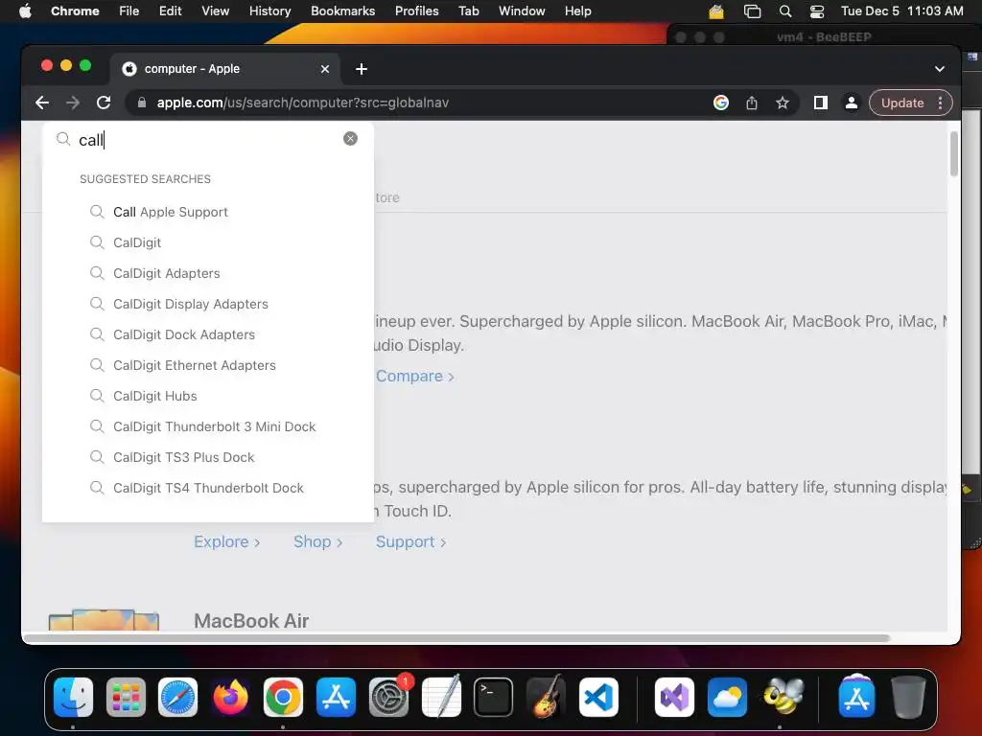Go back using the browser back arrow
982x736 pixels.
(42, 103)
